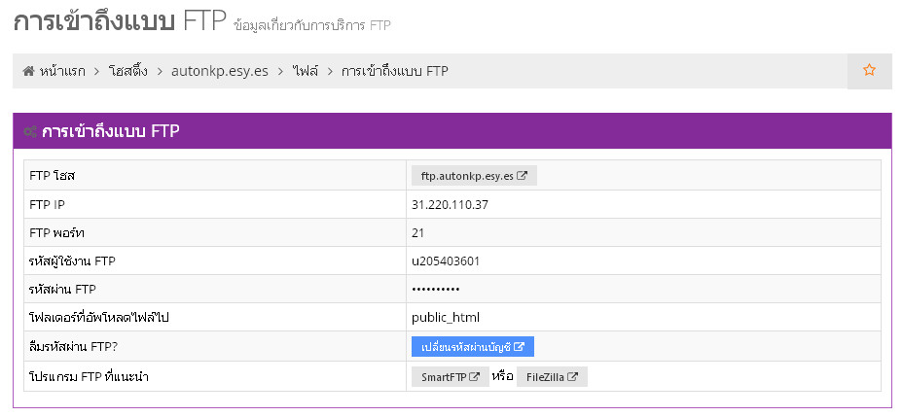
Task: Select the autonkp.esy.es breadcrumb link
Action: tap(219, 71)
